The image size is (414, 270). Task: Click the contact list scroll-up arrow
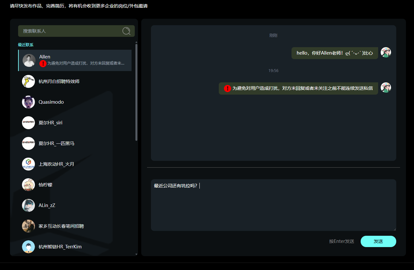pyautogui.click(x=136, y=42)
